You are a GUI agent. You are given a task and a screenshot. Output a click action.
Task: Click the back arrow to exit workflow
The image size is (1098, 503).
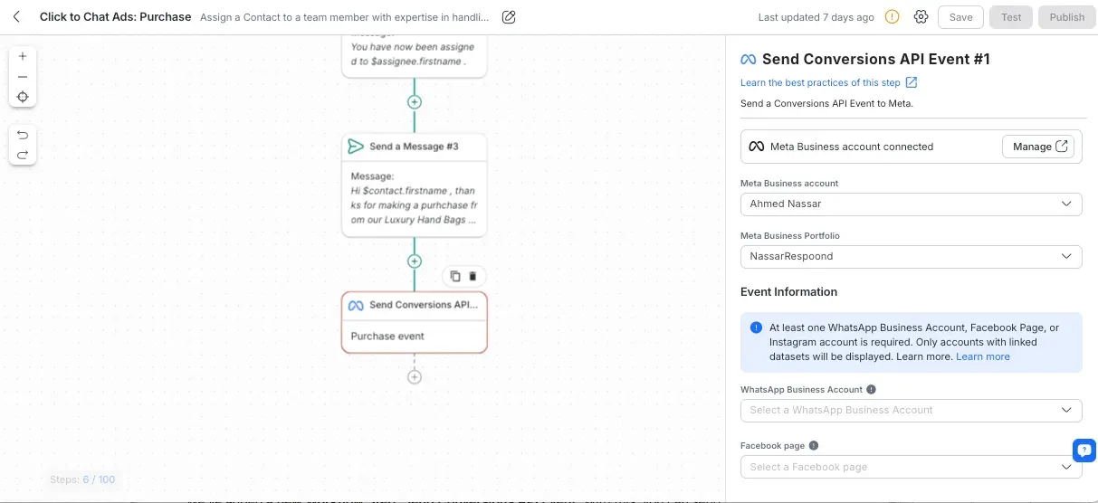[x=17, y=17]
